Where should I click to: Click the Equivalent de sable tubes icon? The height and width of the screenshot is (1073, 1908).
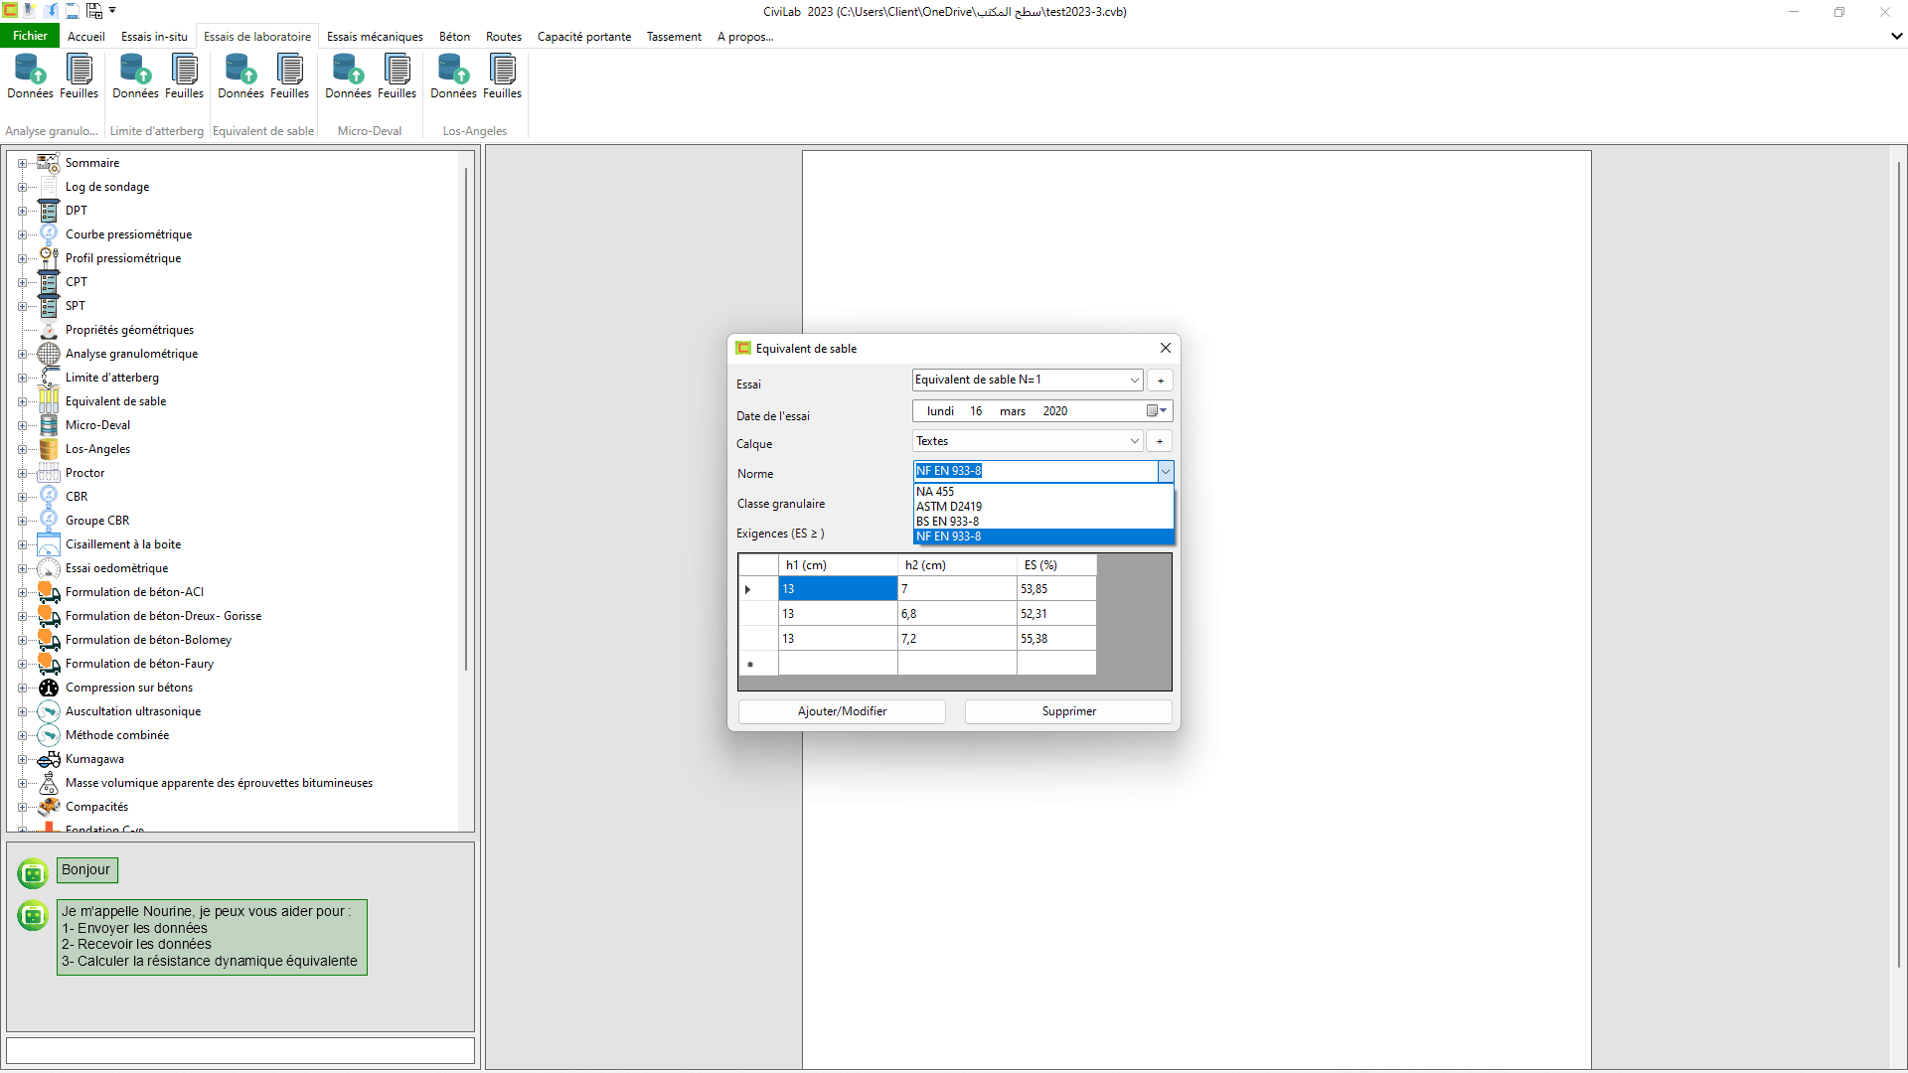click(49, 401)
